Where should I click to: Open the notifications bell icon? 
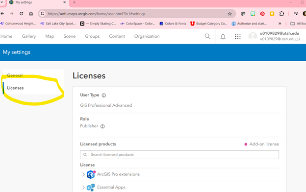point(223,36)
